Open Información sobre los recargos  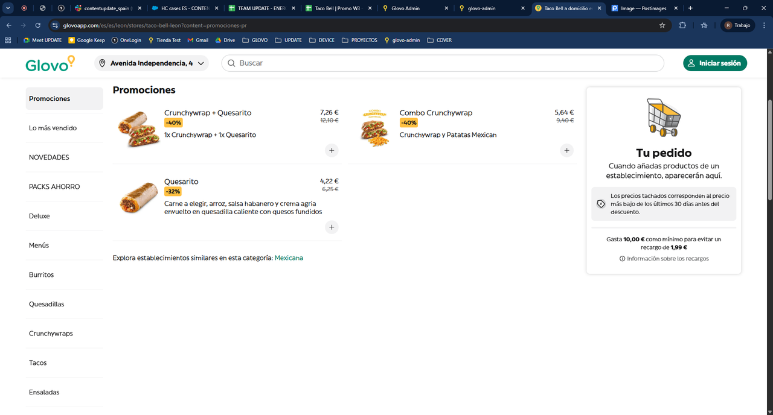pos(664,259)
